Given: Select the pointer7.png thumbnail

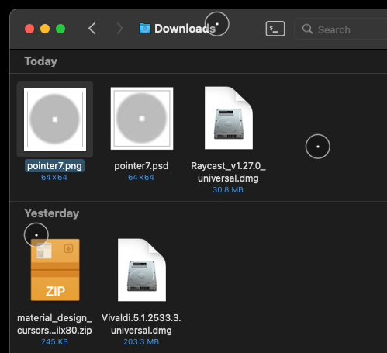Looking at the screenshot, I should click(55, 119).
